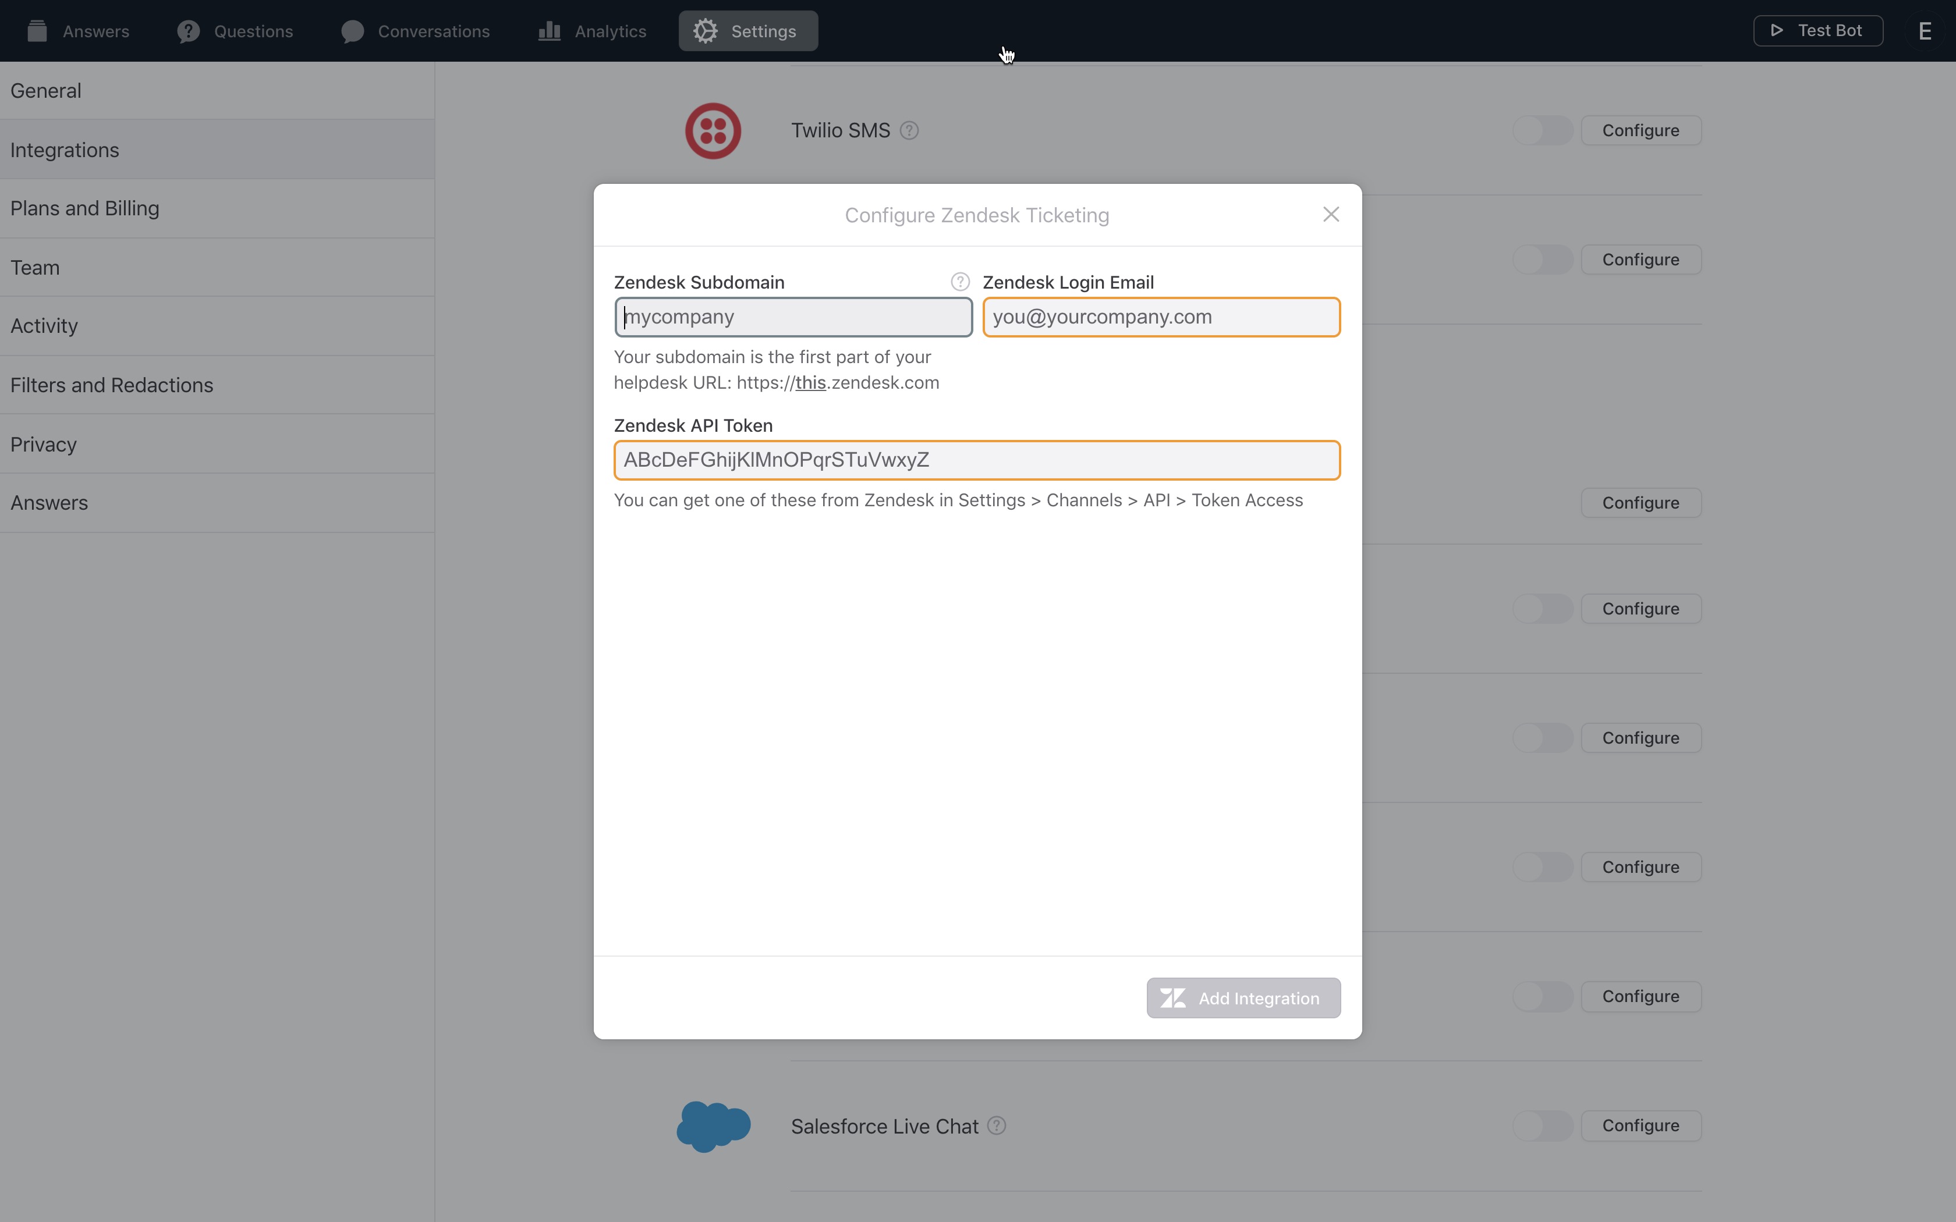Viewport: 1956px width, 1222px height.
Task: Click the Twilio SMS logo icon
Action: point(712,131)
